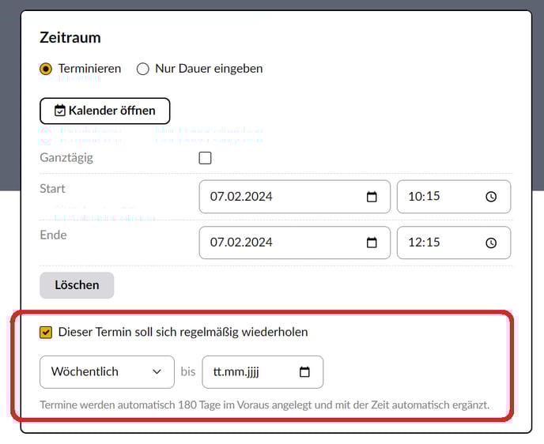This screenshot has width=544, height=444.
Task: Focus the Start date text 07.02.2024
Action: [x=241, y=197]
